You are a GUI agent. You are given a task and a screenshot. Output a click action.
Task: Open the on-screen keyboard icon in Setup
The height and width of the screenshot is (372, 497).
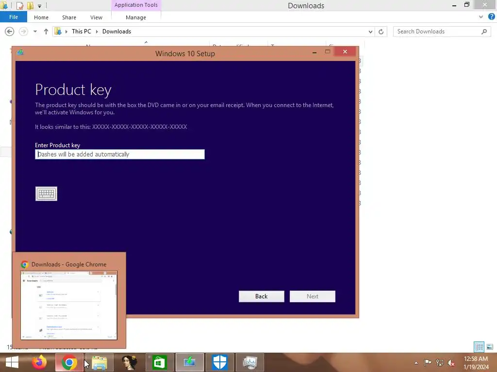click(x=46, y=194)
